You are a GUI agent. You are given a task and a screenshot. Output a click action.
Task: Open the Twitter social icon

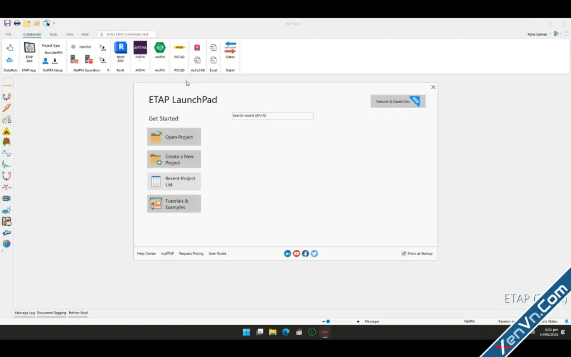[314, 254]
